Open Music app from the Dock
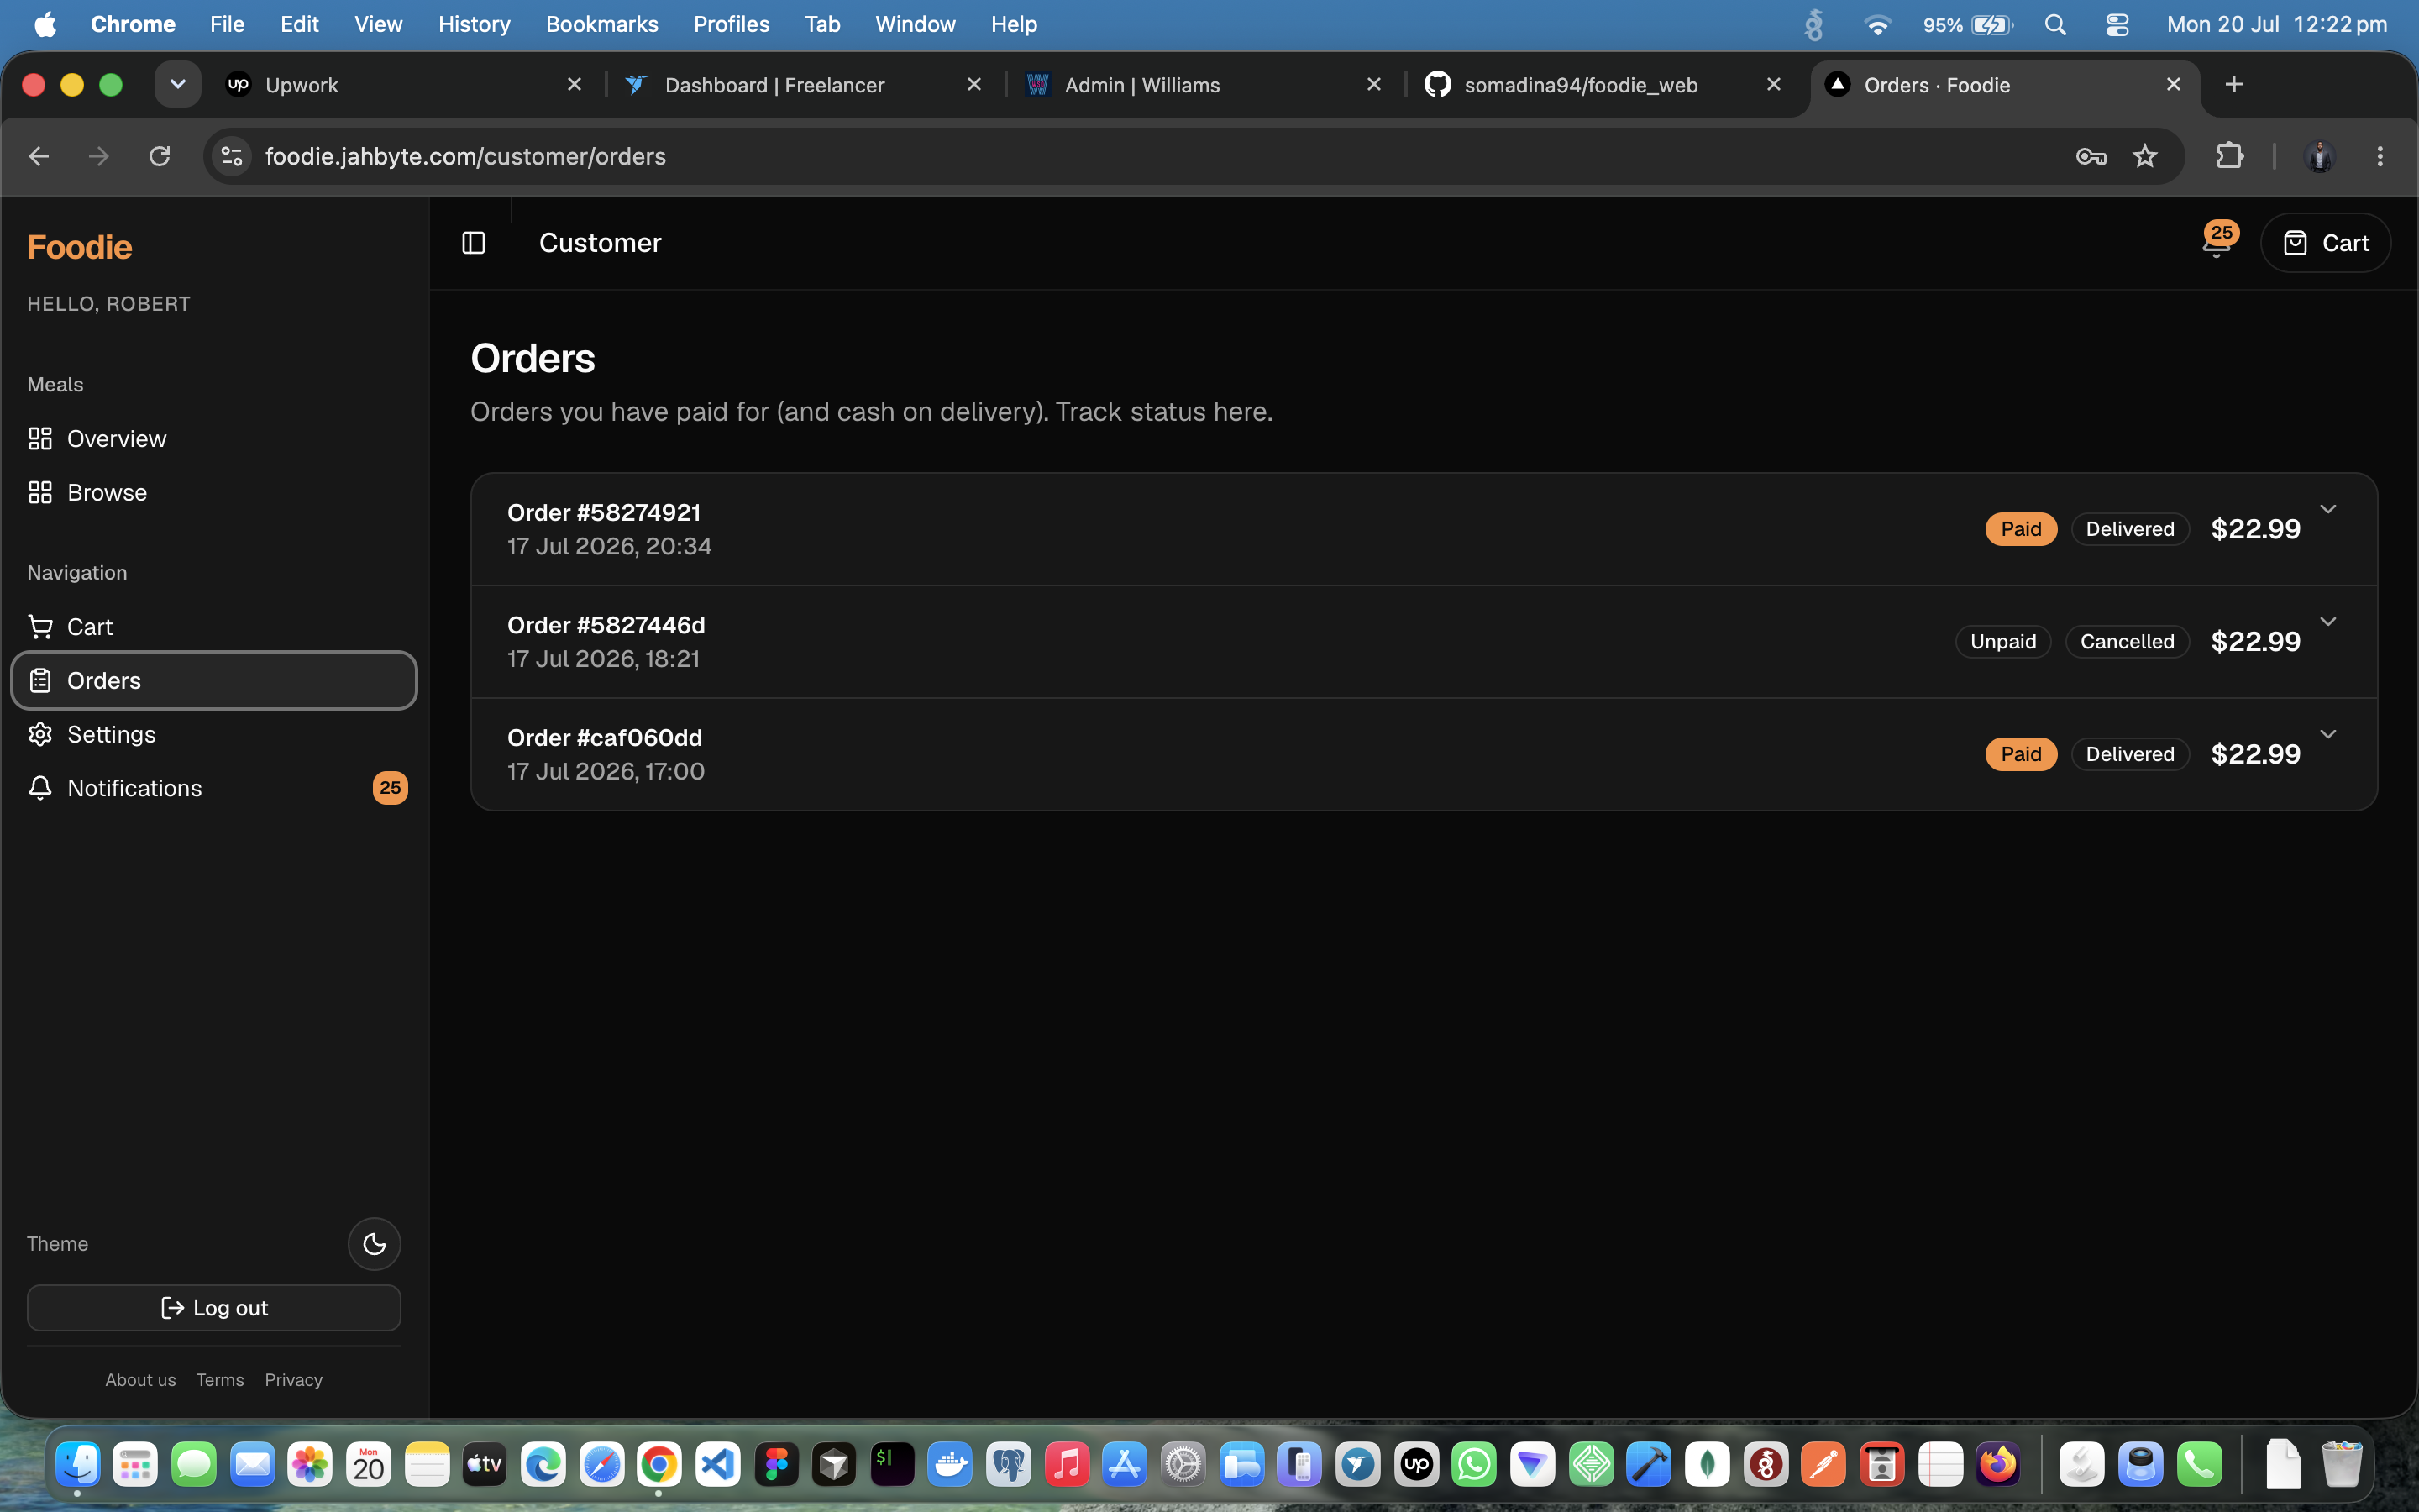2419x1512 pixels. pos(1067,1466)
